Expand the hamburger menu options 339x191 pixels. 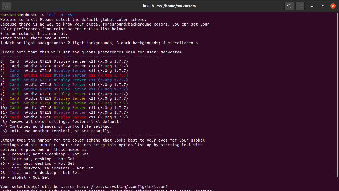300,6
